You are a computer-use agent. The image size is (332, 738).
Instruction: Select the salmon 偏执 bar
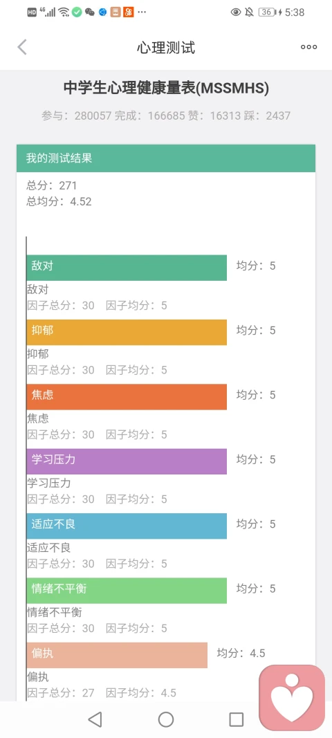pyautogui.click(x=117, y=655)
